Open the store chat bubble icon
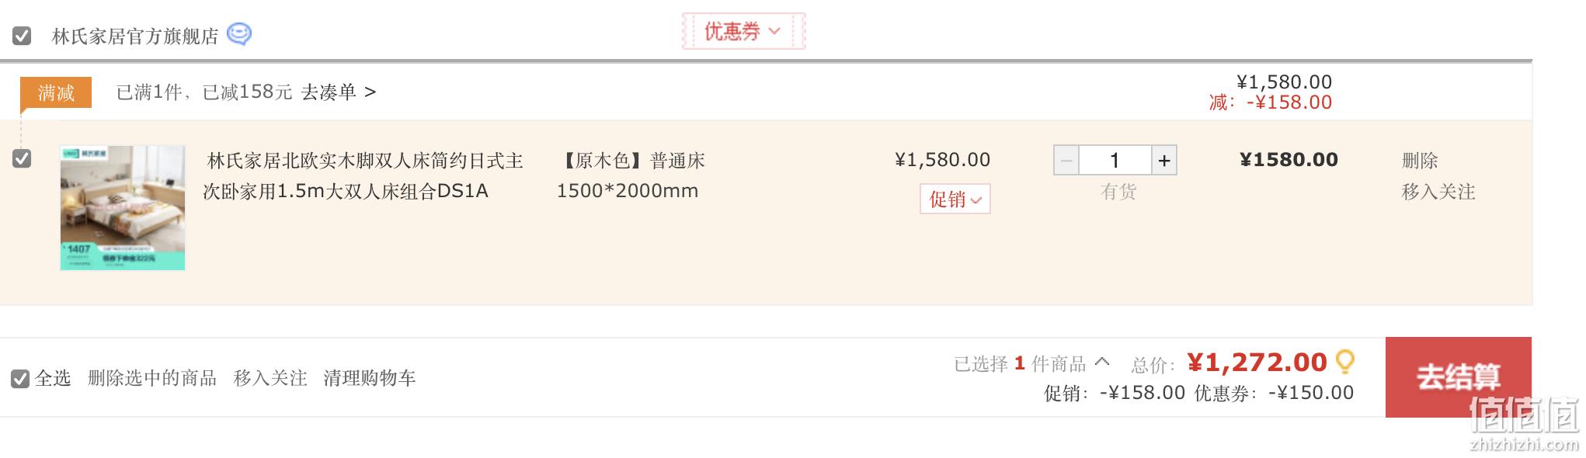Image resolution: width=1586 pixels, height=458 pixels. 239,34
